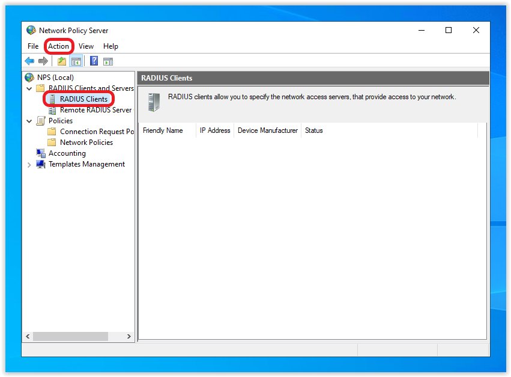Toggle the Show/Hide Action Pane icon
Image resolution: width=511 pixels, height=377 pixels.
108,61
